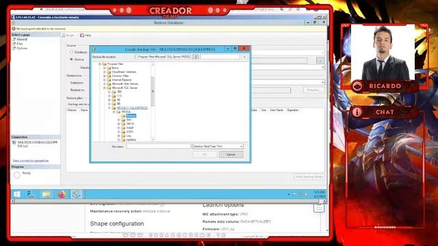This screenshot has height=246, width=438.
Task: Click the Script toolbar icon
Action: click(64, 36)
